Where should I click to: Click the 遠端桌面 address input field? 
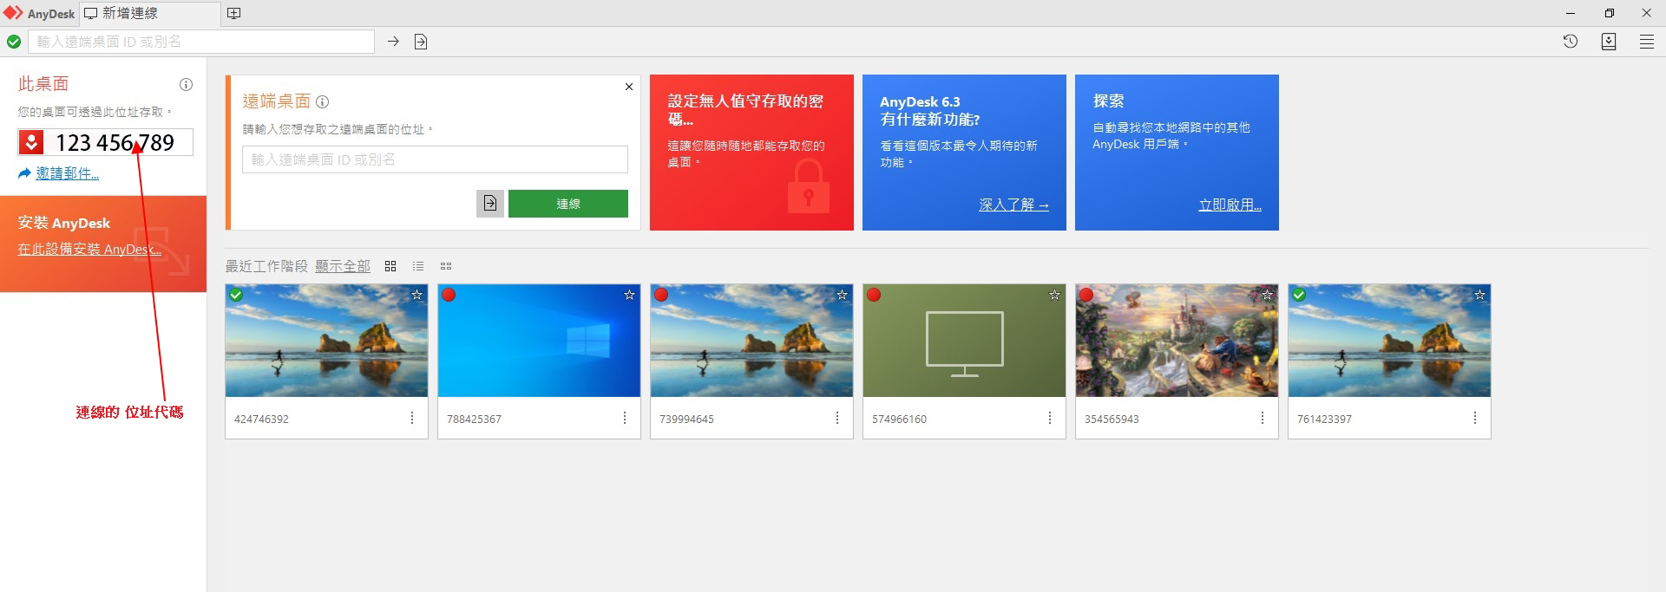435,159
